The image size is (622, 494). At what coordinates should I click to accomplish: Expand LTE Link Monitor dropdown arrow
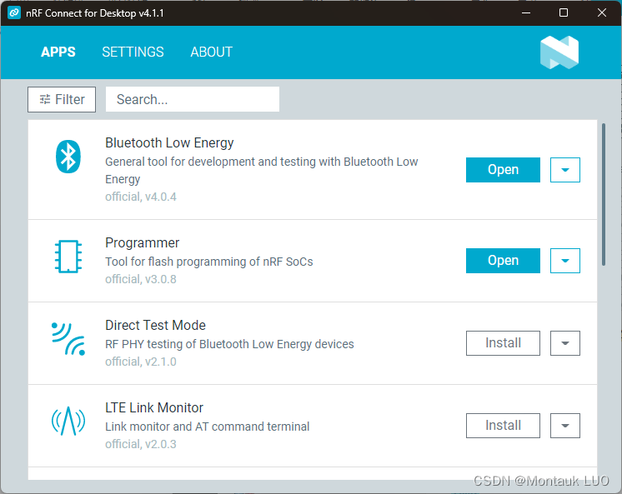pyautogui.click(x=564, y=426)
